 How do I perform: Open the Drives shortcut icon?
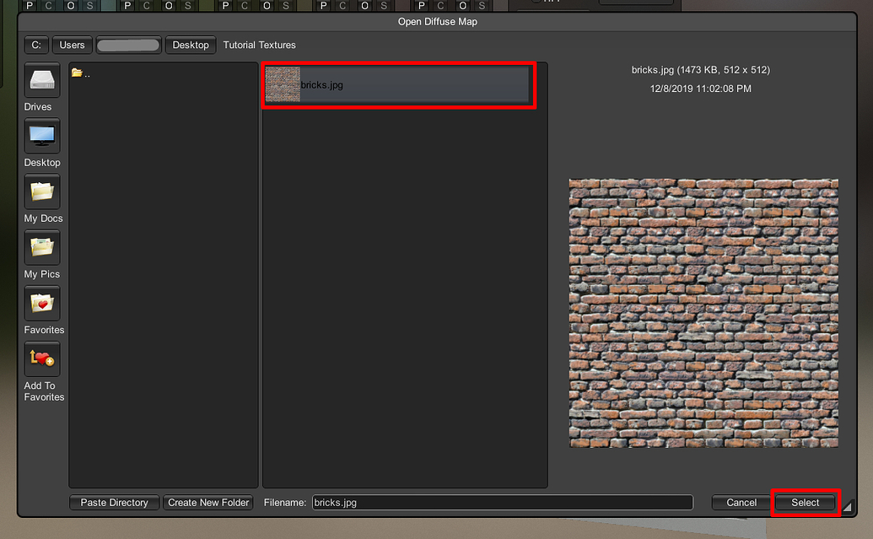click(42, 81)
